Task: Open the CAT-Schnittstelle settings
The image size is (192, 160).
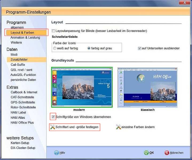Action: click(x=22, y=97)
